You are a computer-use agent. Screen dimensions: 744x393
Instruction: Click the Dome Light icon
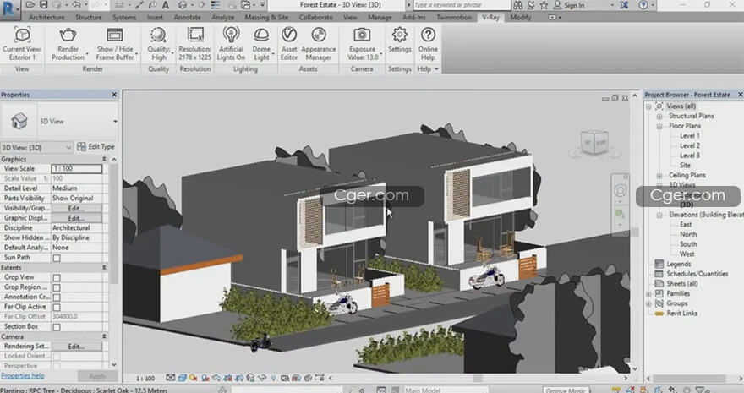point(263,35)
